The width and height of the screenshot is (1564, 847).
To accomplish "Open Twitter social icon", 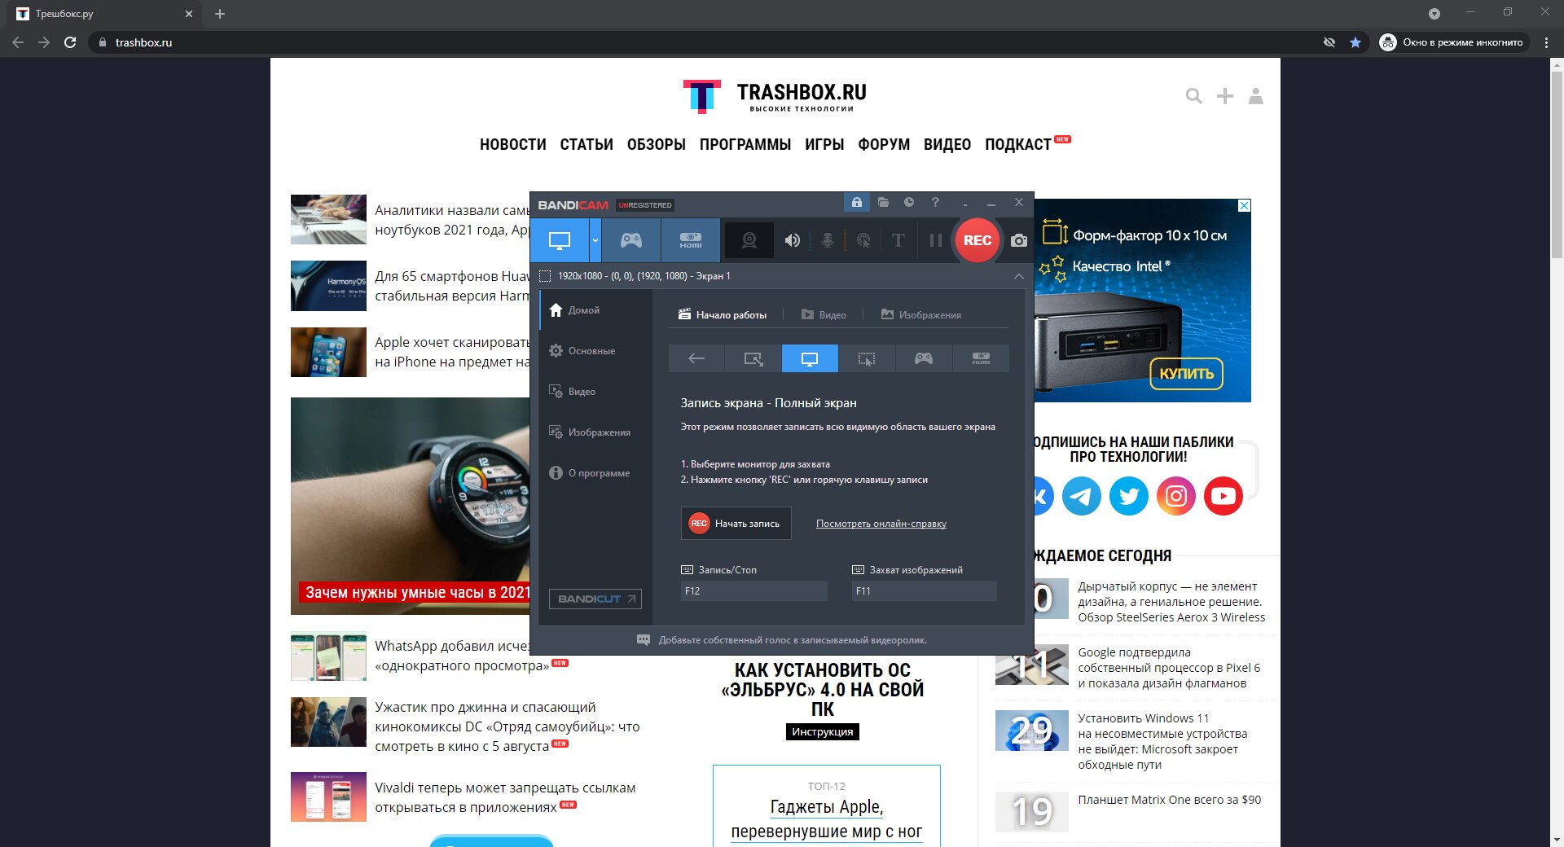I will (x=1129, y=496).
